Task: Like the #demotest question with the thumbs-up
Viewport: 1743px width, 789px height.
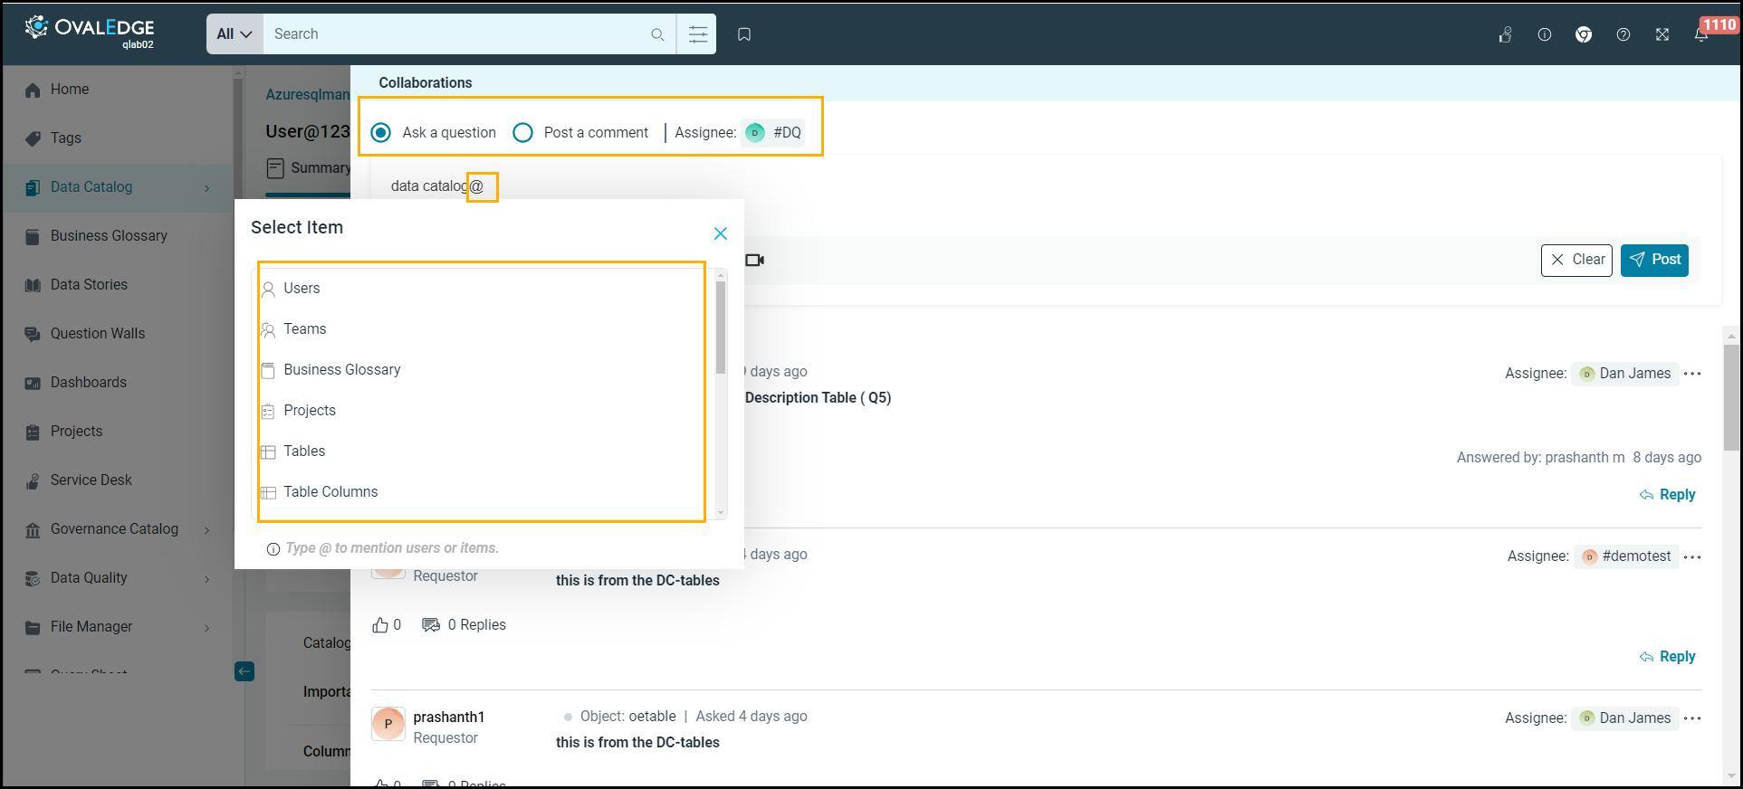Action: point(380,625)
